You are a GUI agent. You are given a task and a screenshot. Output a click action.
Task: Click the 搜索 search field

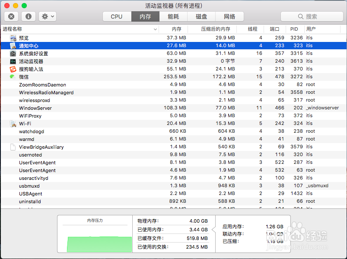[x=312, y=16]
